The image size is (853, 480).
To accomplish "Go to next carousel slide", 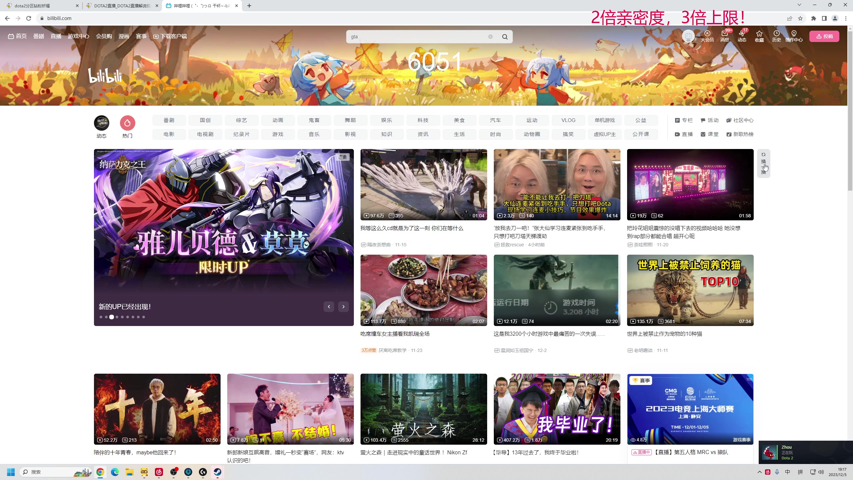I will point(344,307).
